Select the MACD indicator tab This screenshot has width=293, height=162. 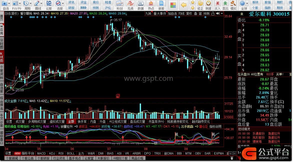(x=41, y=153)
